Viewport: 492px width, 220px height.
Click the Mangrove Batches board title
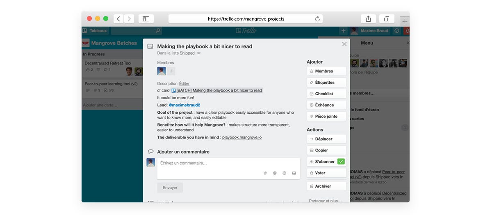pos(114,43)
